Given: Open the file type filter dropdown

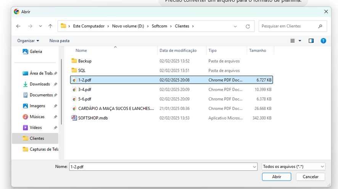Looking at the screenshot, I should [x=293, y=166].
